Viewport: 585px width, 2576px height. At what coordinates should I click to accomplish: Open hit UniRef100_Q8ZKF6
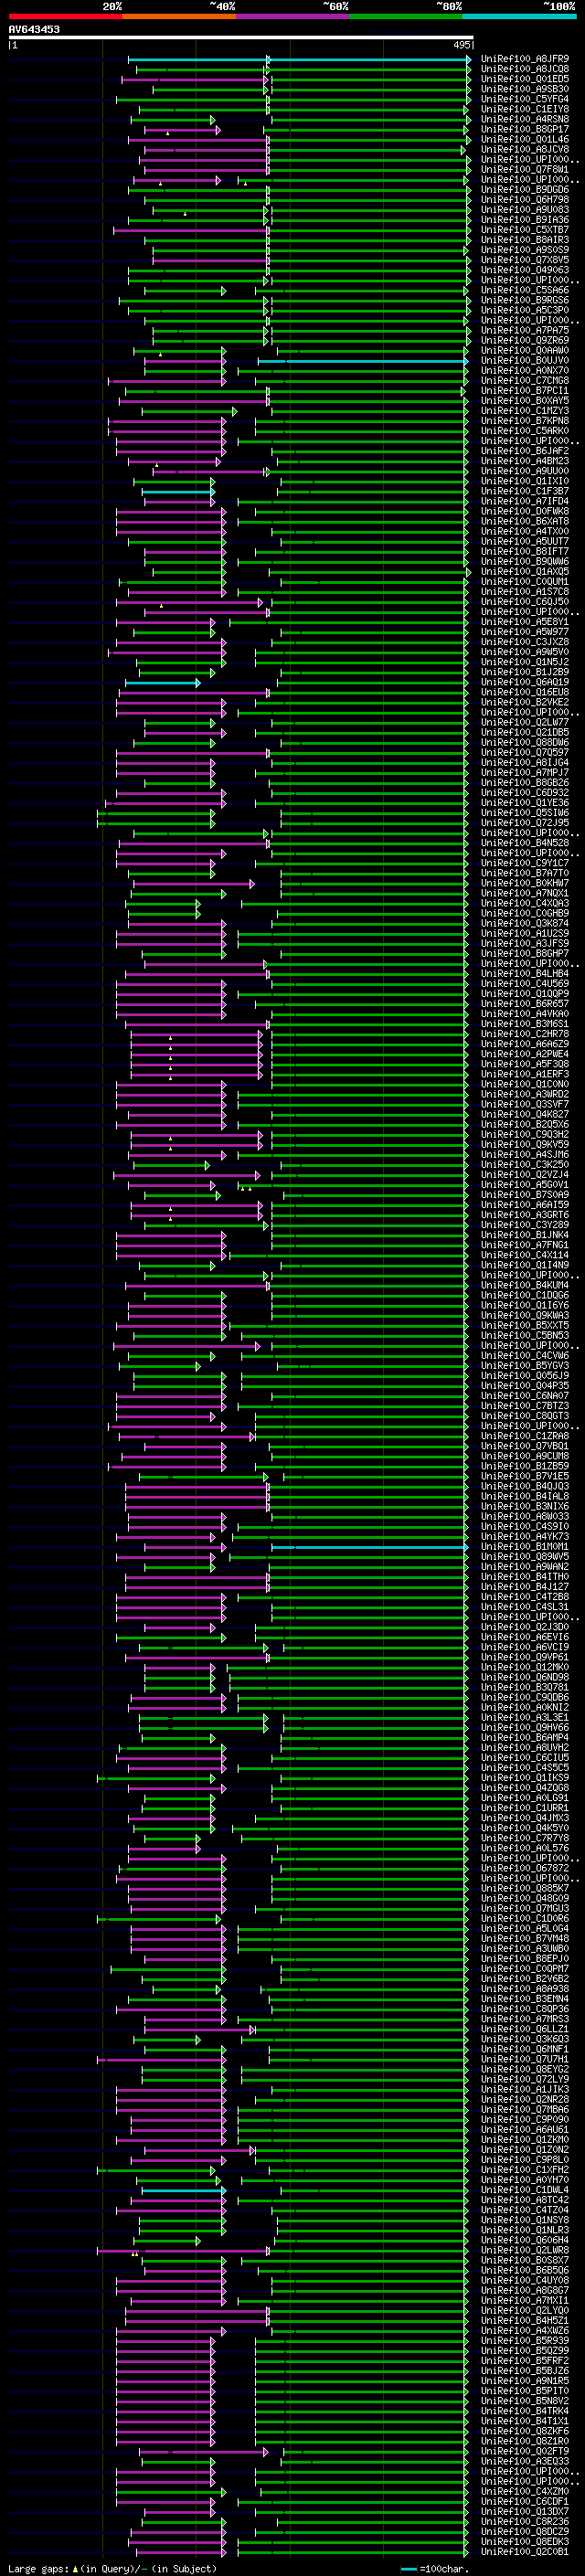[x=525, y=2430]
